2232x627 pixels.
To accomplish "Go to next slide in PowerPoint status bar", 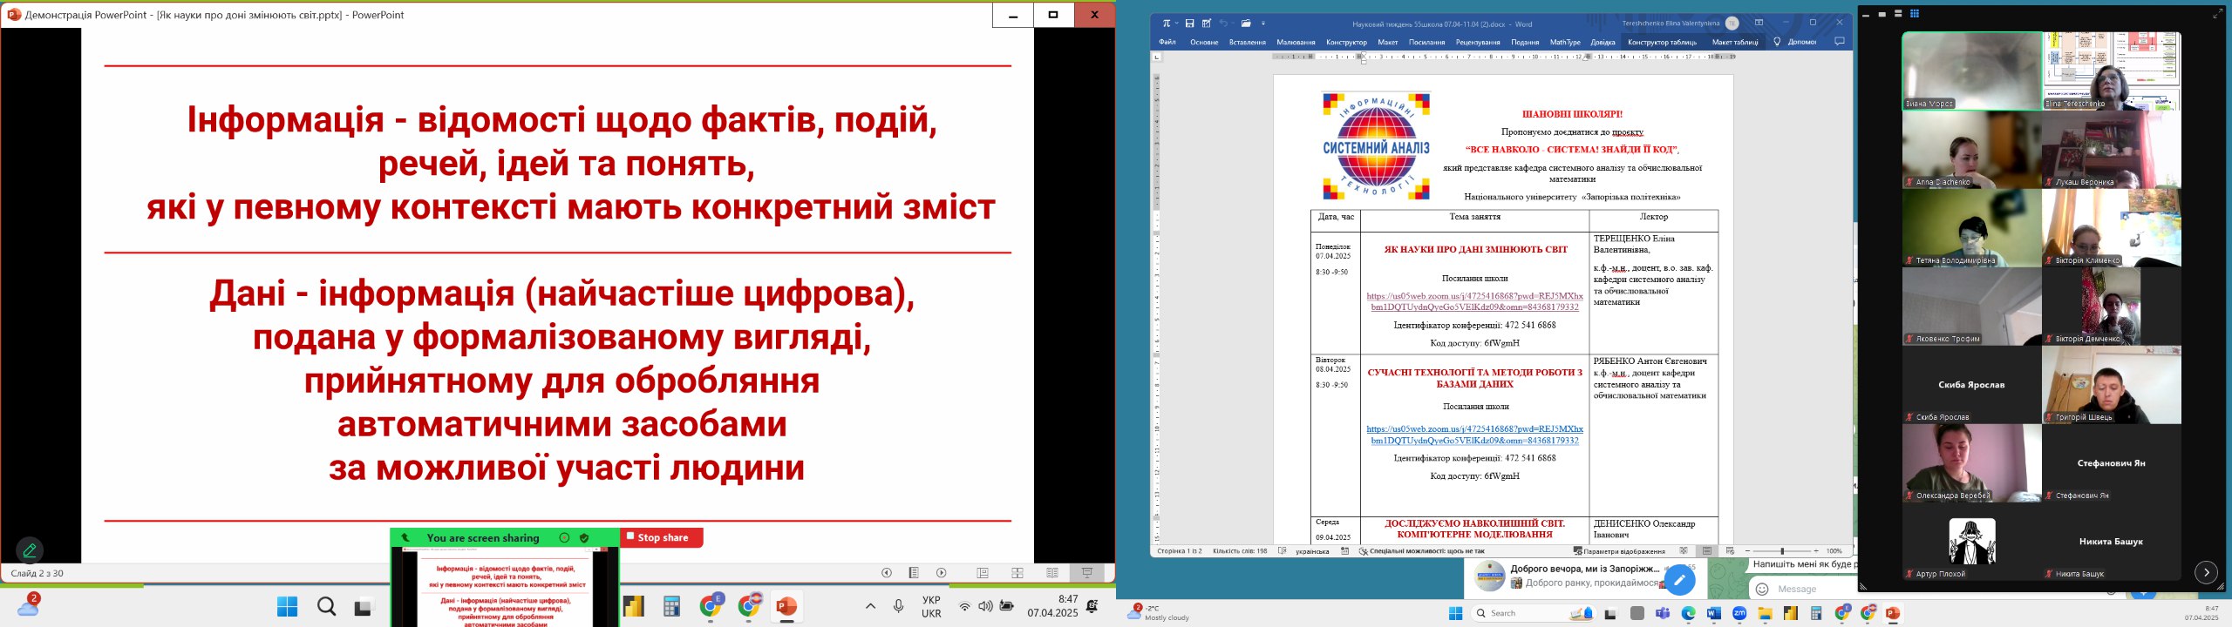I will (942, 573).
